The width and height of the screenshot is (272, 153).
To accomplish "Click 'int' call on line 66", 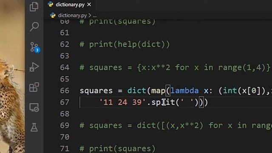I will [230, 91].
